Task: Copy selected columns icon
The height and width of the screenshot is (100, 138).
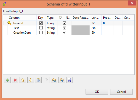Action: 38,80
